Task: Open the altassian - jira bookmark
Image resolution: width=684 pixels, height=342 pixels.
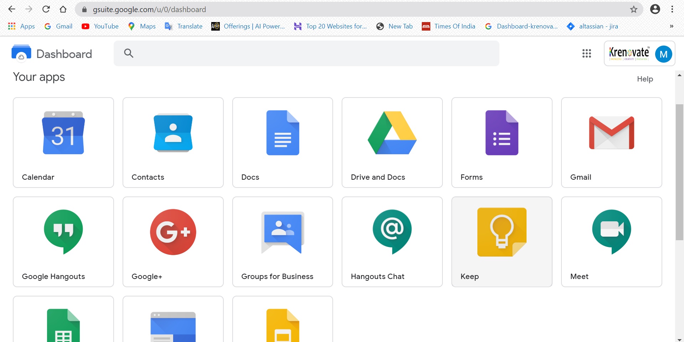Action: point(592,26)
